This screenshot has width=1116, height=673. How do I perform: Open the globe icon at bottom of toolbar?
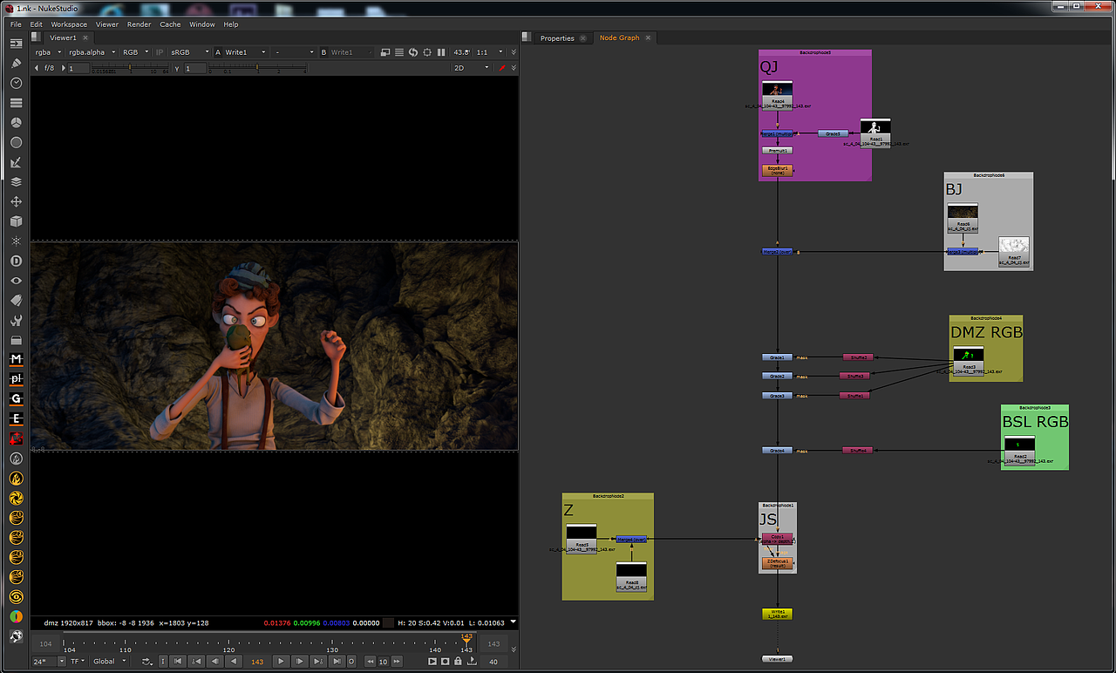point(16,636)
